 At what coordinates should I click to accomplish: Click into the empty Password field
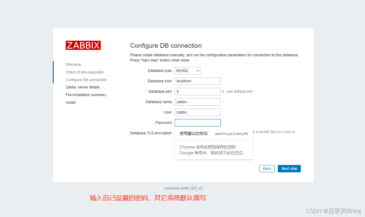coord(198,122)
